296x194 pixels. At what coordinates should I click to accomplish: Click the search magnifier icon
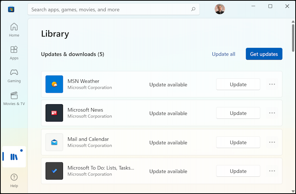(x=193, y=9)
